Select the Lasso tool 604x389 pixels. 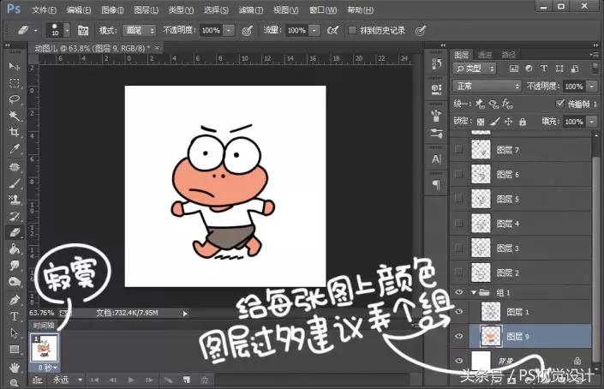pos(15,99)
